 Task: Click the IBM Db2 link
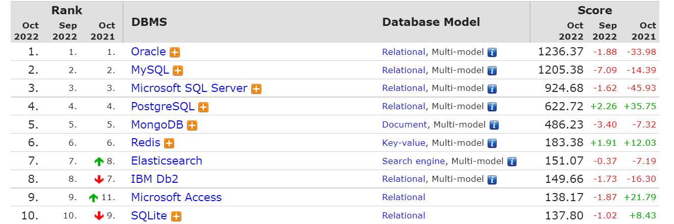(154, 179)
